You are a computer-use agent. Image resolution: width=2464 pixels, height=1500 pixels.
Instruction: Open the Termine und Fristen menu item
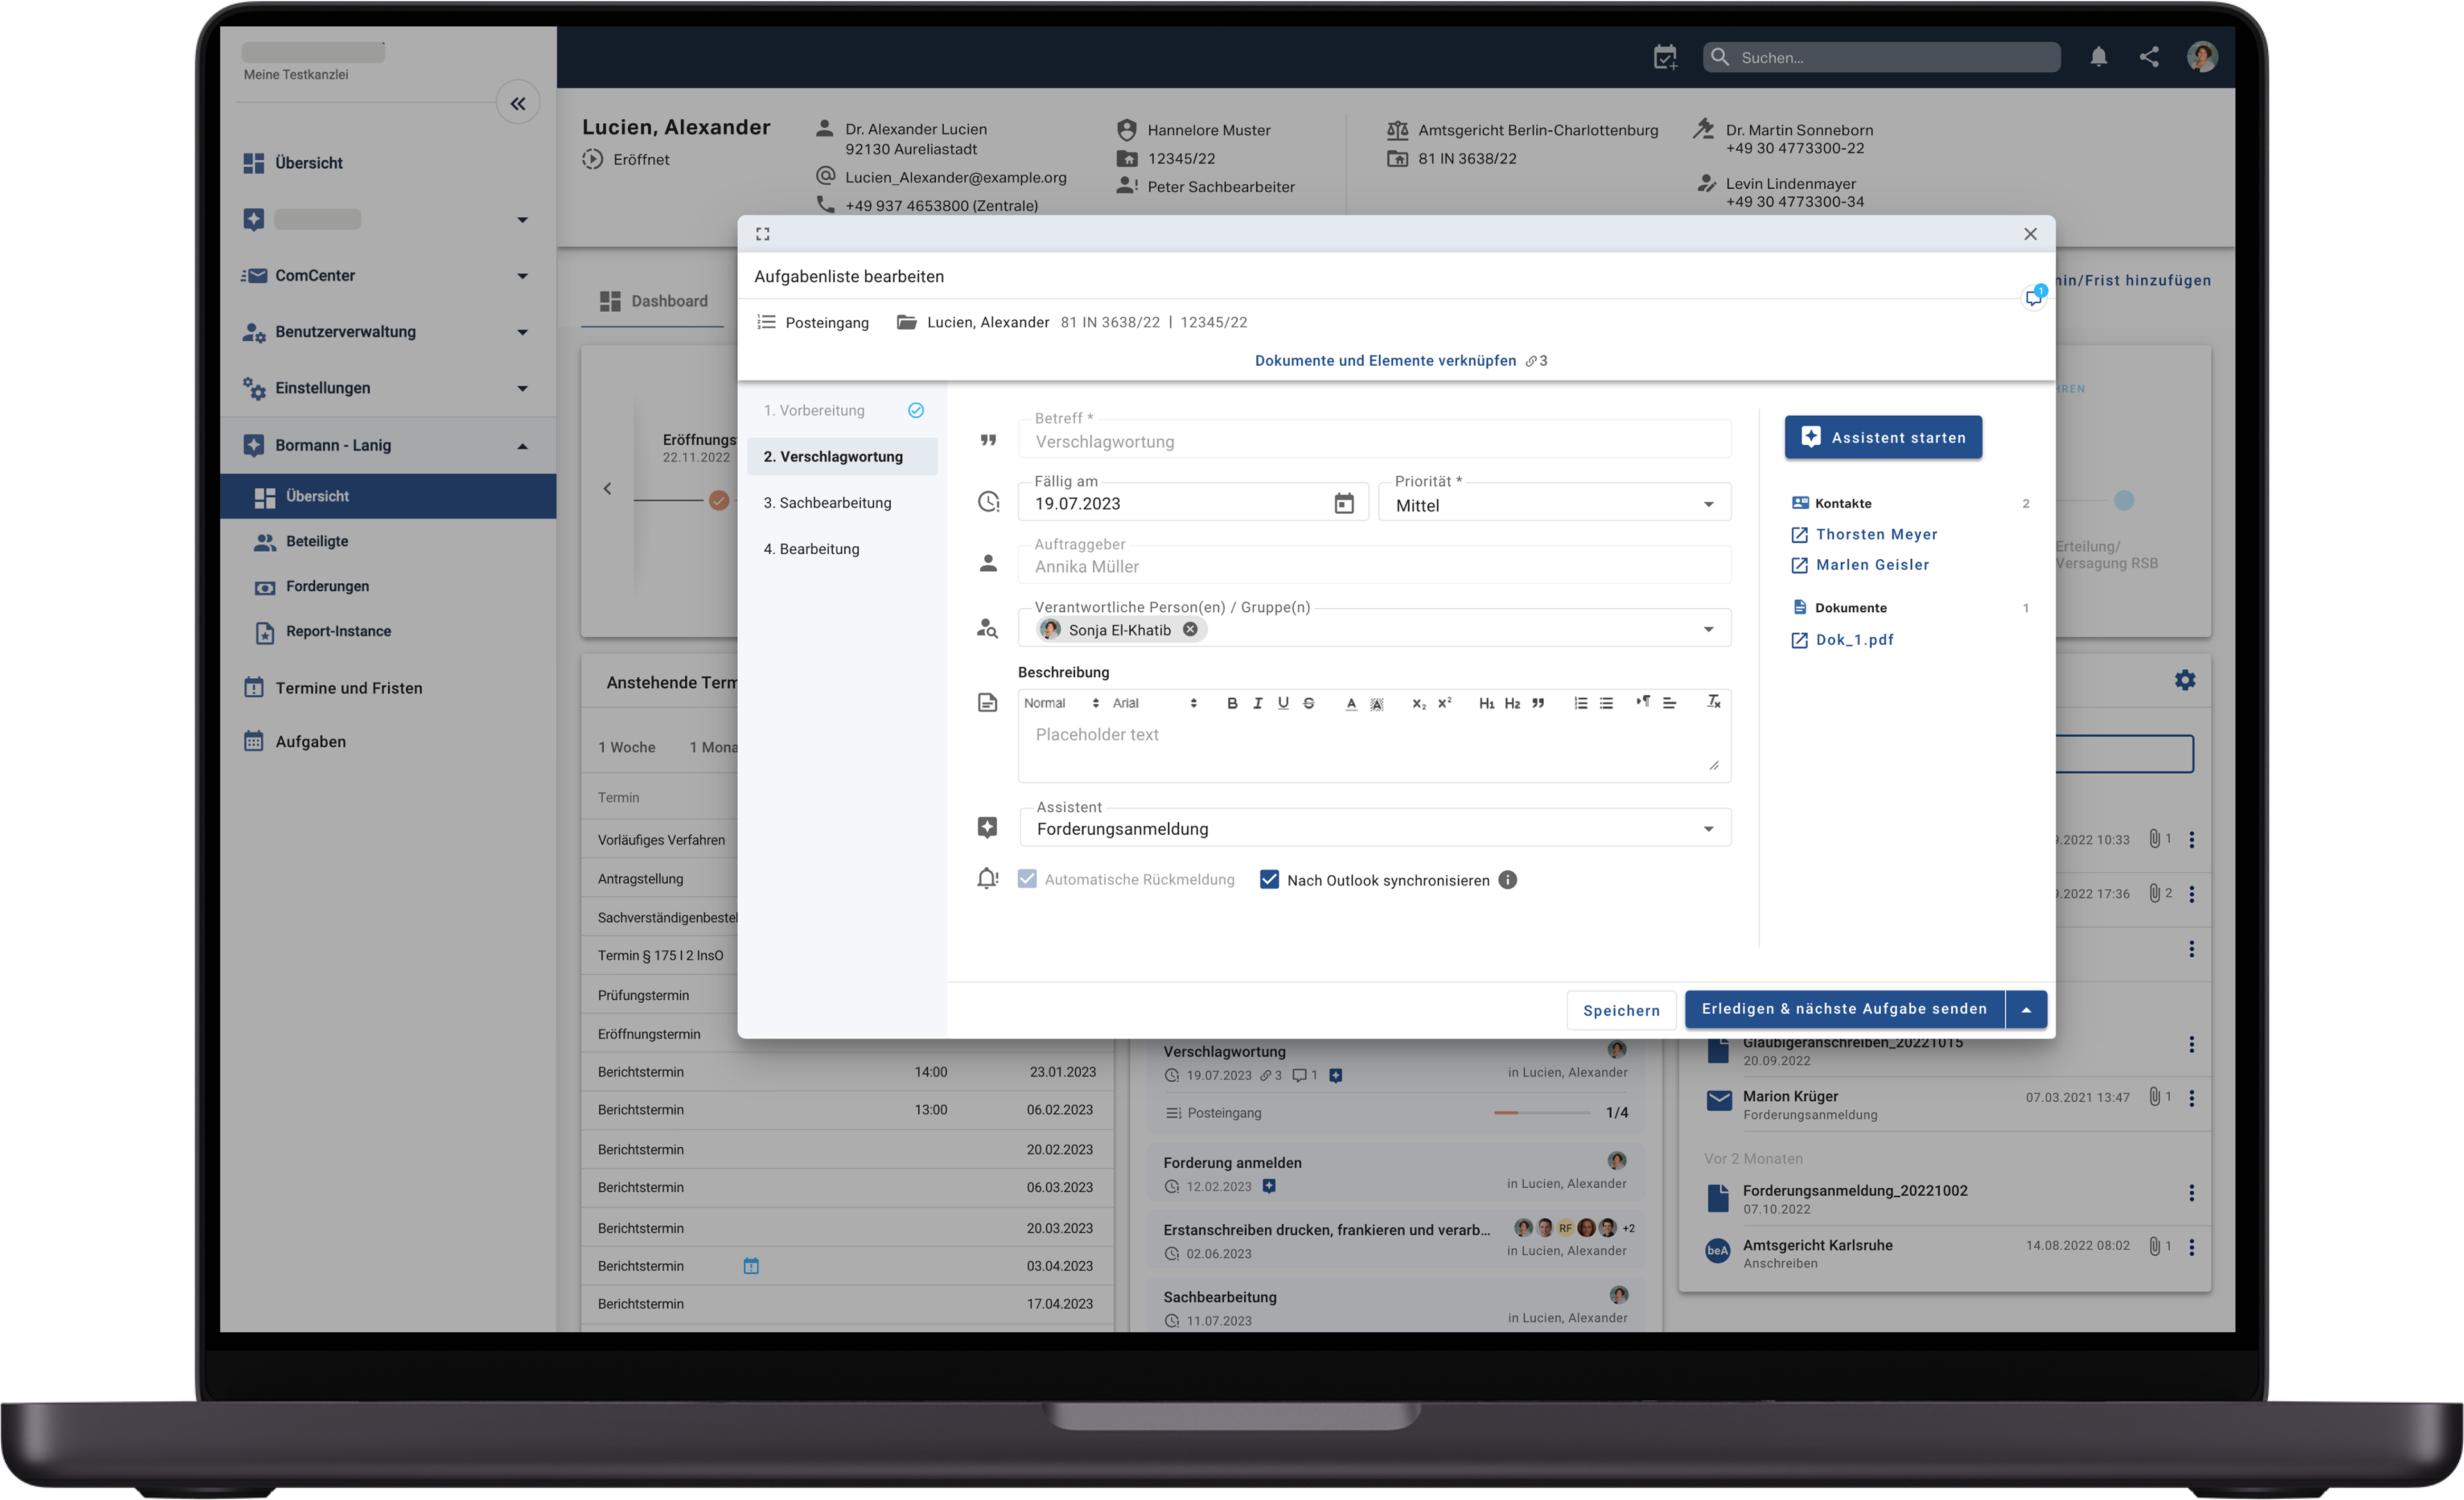coord(348,688)
